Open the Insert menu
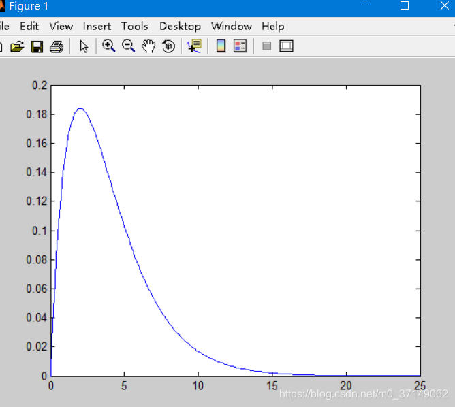Screen dimensions: 455x407 coord(97,26)
